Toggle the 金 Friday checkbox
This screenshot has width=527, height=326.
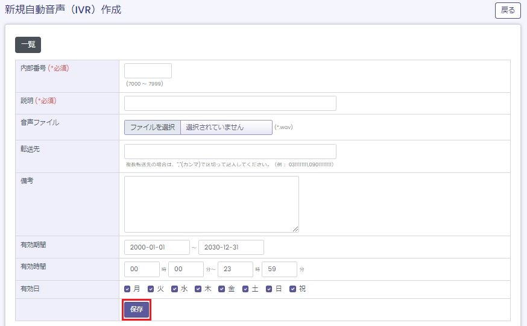222,289
